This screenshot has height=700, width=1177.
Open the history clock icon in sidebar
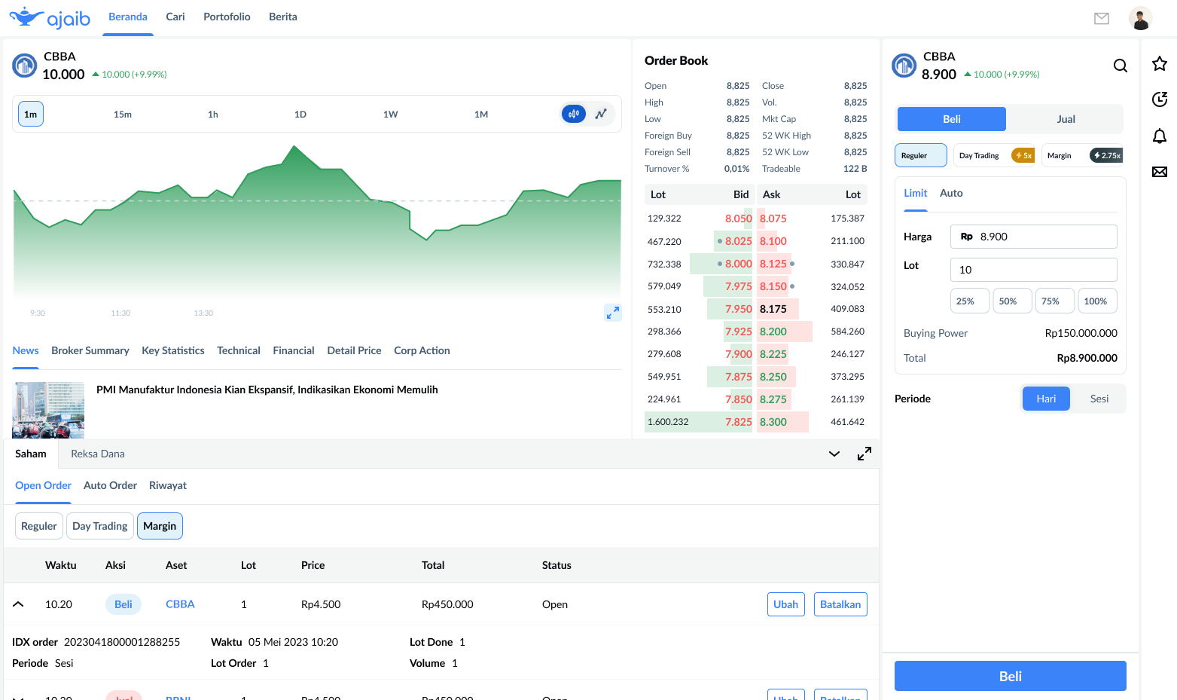click(1160, 99)
